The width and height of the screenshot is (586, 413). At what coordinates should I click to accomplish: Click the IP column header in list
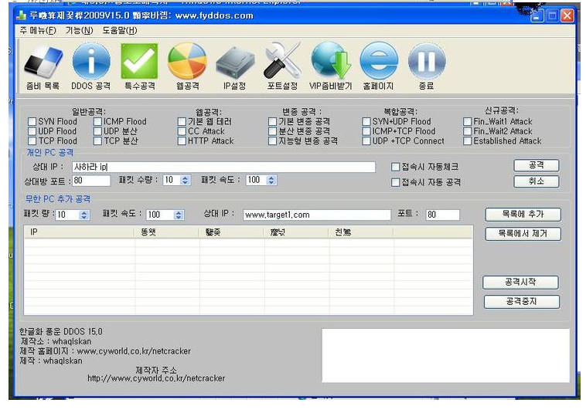[79, 232]
